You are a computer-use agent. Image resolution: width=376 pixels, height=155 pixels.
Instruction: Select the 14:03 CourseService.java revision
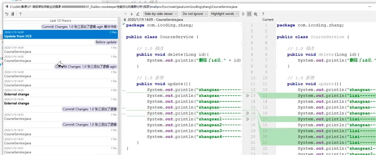point(60,117)
